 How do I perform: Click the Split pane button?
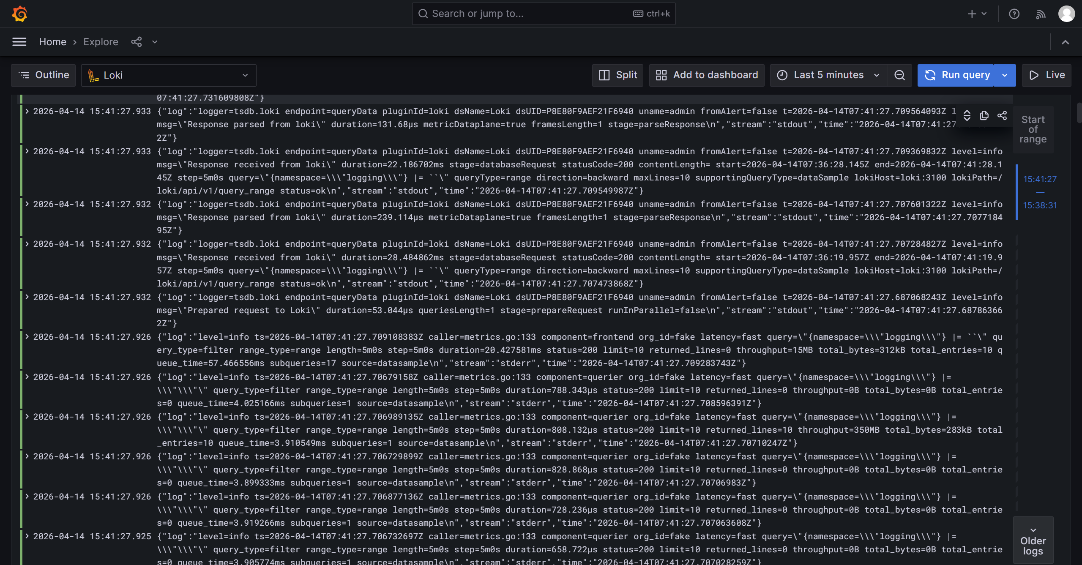pyautogui.click(x=618, y=75)
